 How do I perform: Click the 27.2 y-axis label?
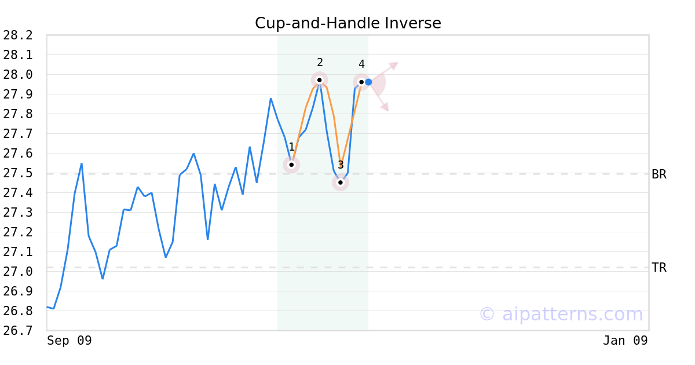pos(17,232)
